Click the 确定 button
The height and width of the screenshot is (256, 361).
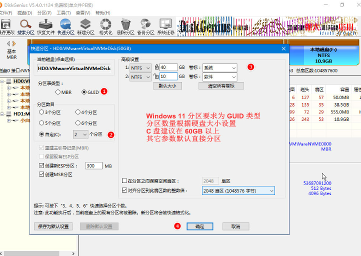(199, 226)
